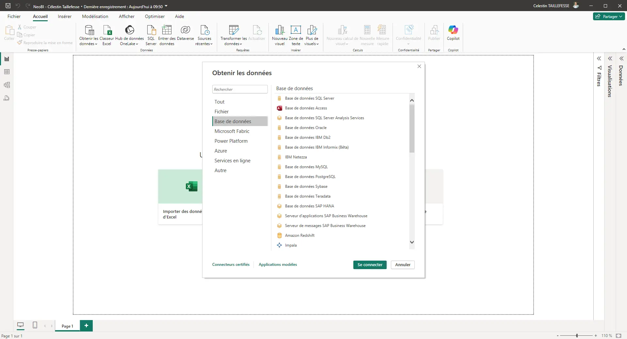
Task: Expand the Visualisations pane
Action: point(610,58)
